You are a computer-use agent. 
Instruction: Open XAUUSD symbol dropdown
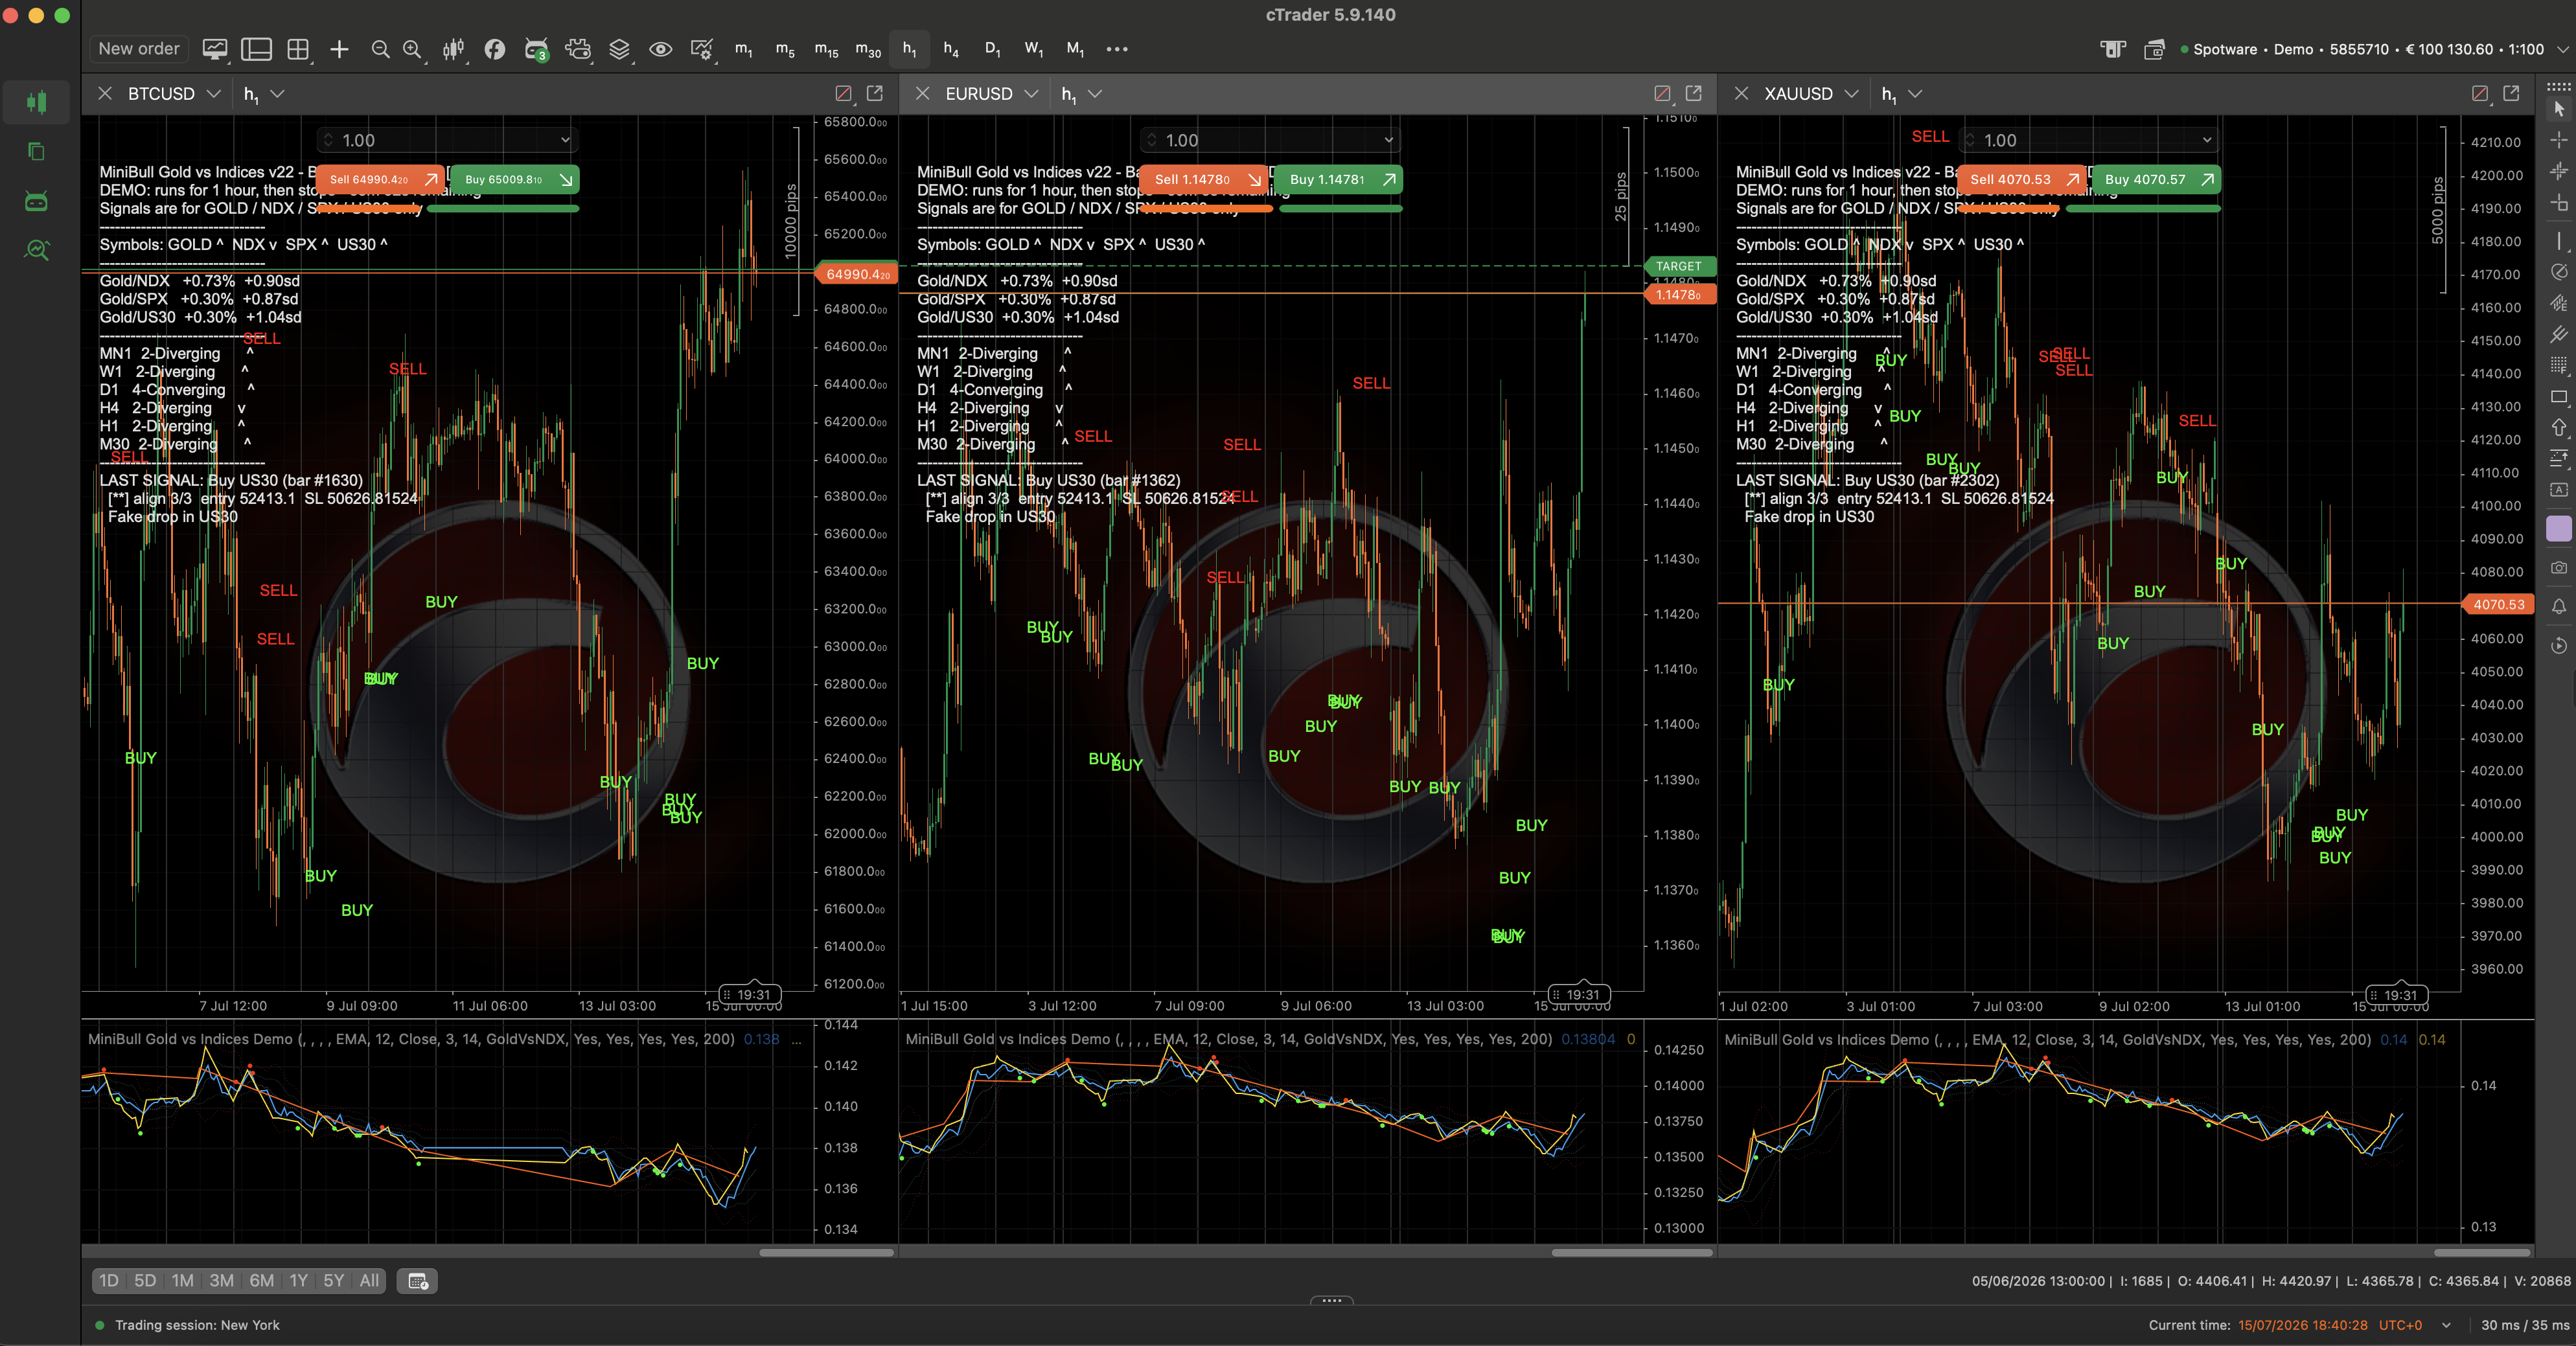(1851, 93)
